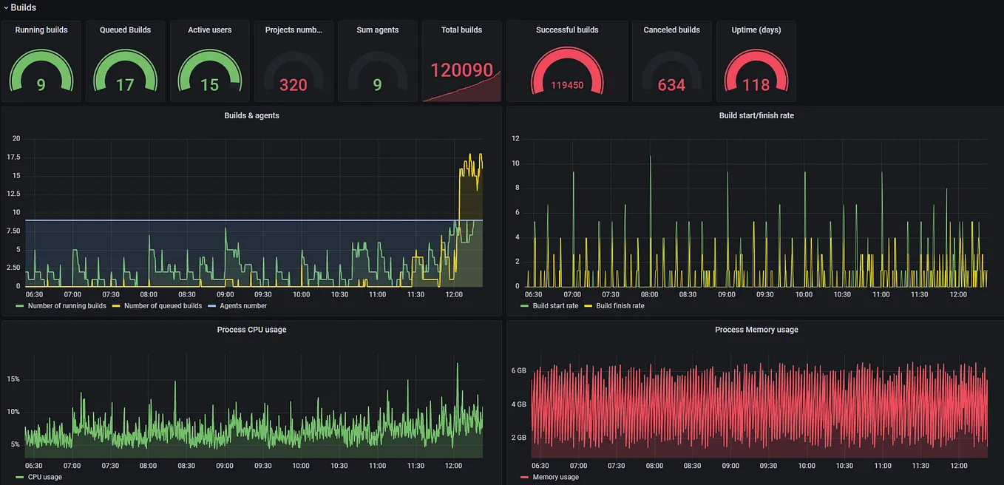Viewport: 1004px width, 485px height.
Task: Open the Builds & agents panel title menu
Action: (x=251, y=115)
